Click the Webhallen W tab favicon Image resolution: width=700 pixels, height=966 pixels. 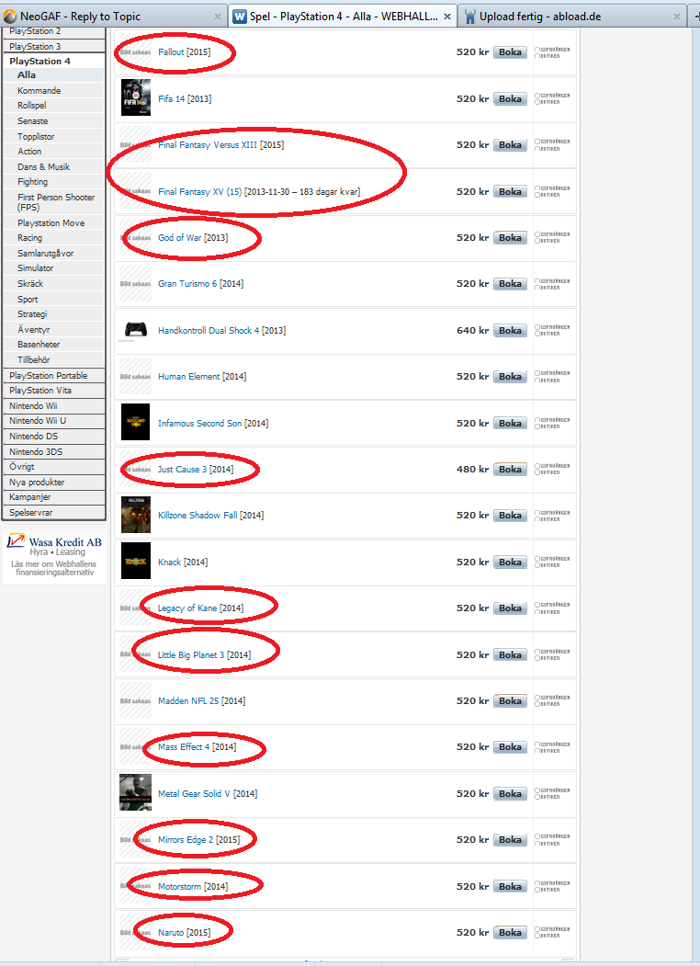[240, 17]
